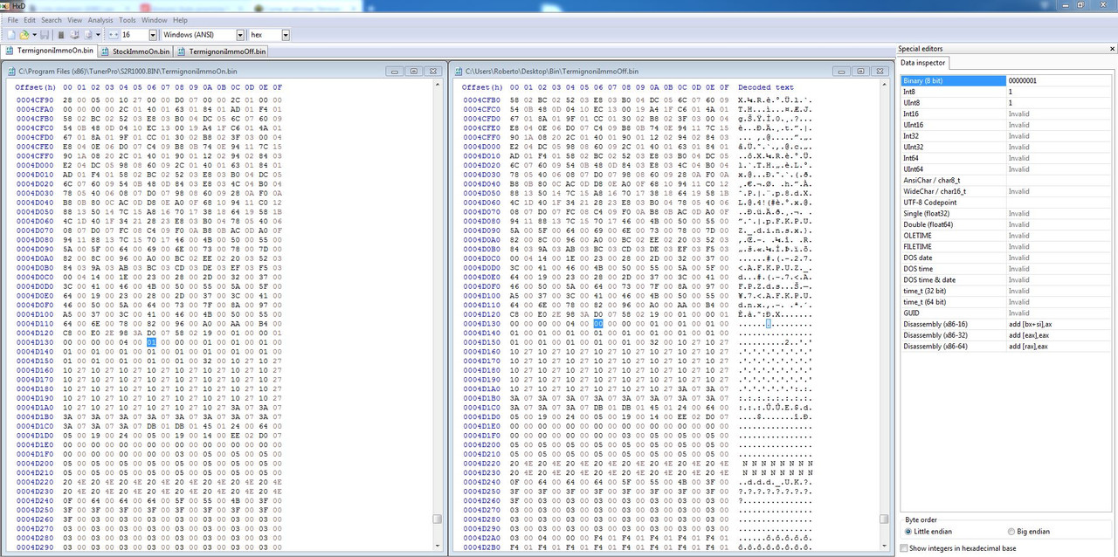Edit the Binary value 00000001
1118x557 pixels.
(x=1060, y=80)
